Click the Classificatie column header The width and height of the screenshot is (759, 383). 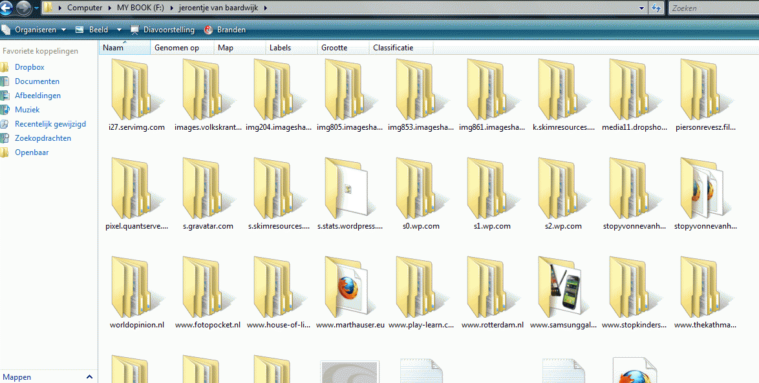point(401,47)
